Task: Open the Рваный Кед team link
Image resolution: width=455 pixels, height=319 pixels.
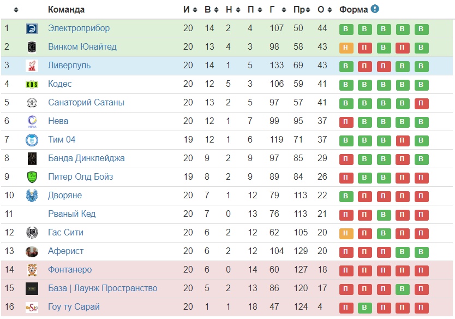Action: (71, 214)
